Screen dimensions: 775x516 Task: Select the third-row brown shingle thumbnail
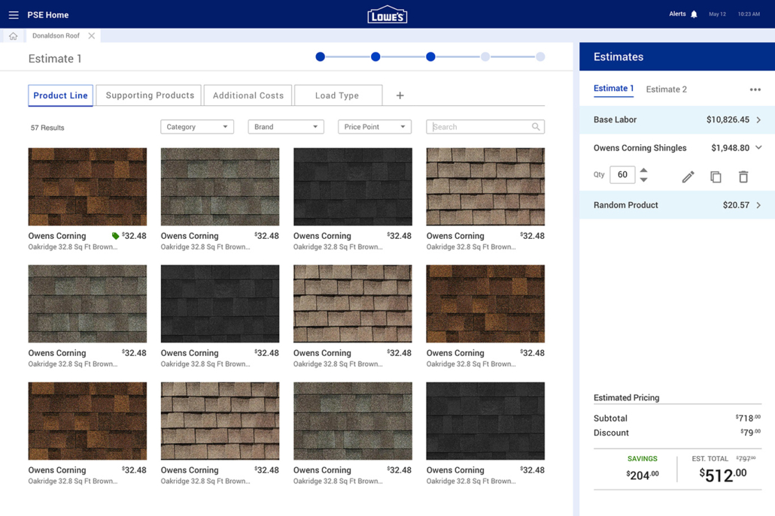[x=87, y=421]
